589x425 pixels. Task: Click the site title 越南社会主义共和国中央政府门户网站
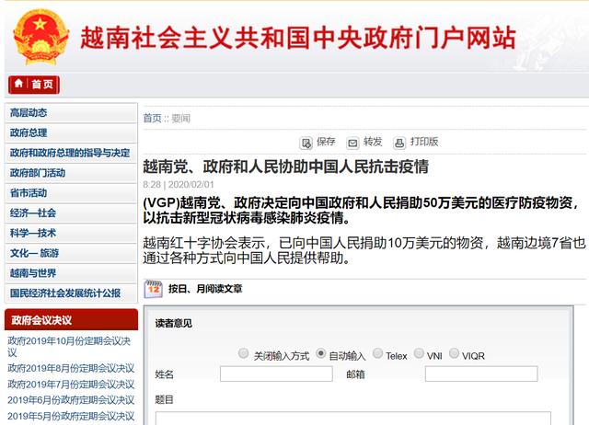(297, 38)
